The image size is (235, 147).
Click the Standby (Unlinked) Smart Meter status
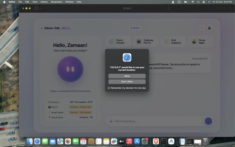pyautogui.click(x=80, y=112)
